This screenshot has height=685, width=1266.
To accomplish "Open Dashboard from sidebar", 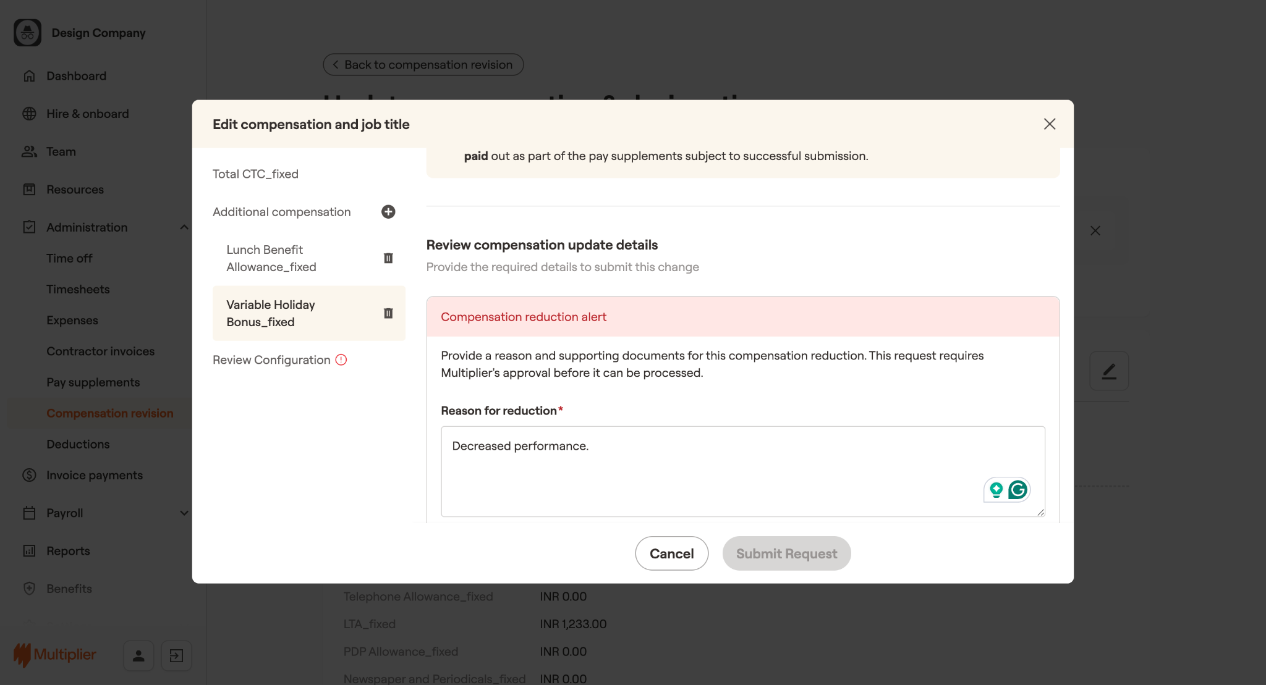I will coord(76,76).
